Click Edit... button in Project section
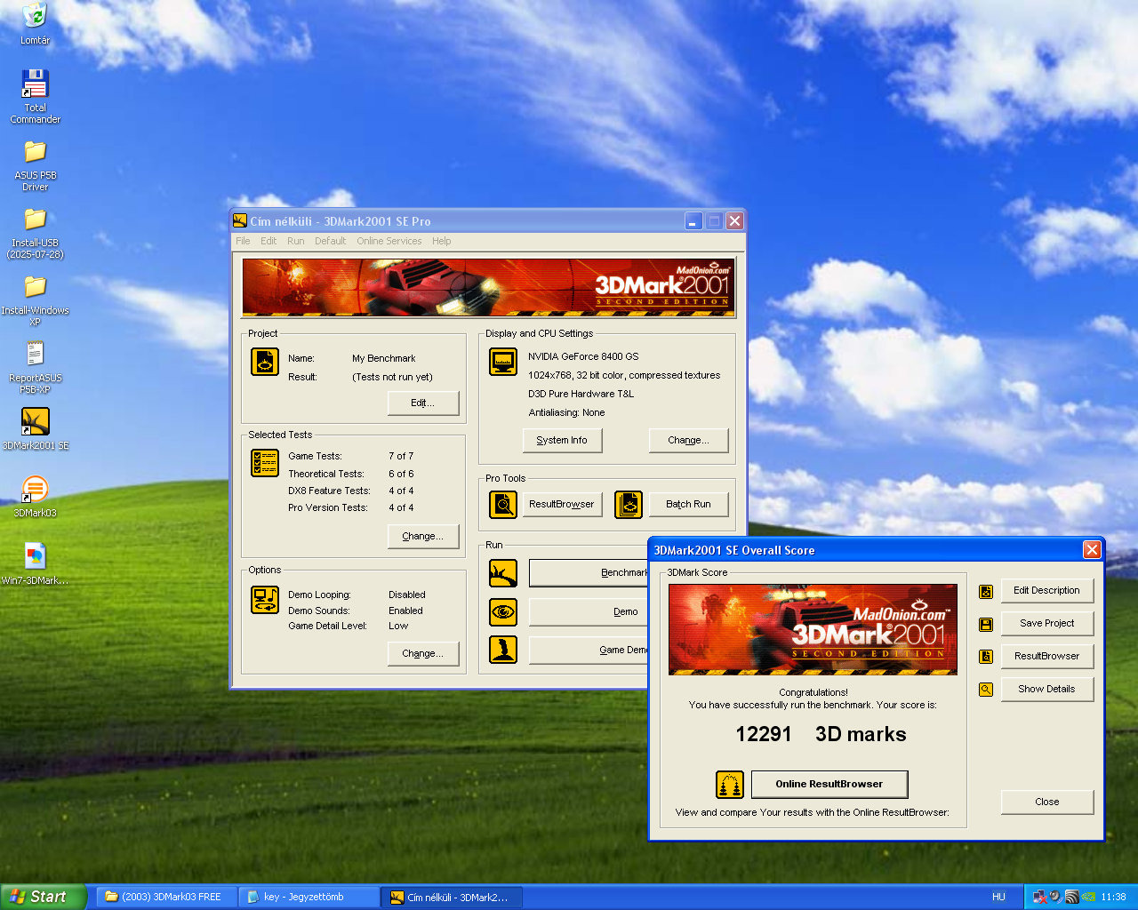1138x910 pixels. click(423, 403)
